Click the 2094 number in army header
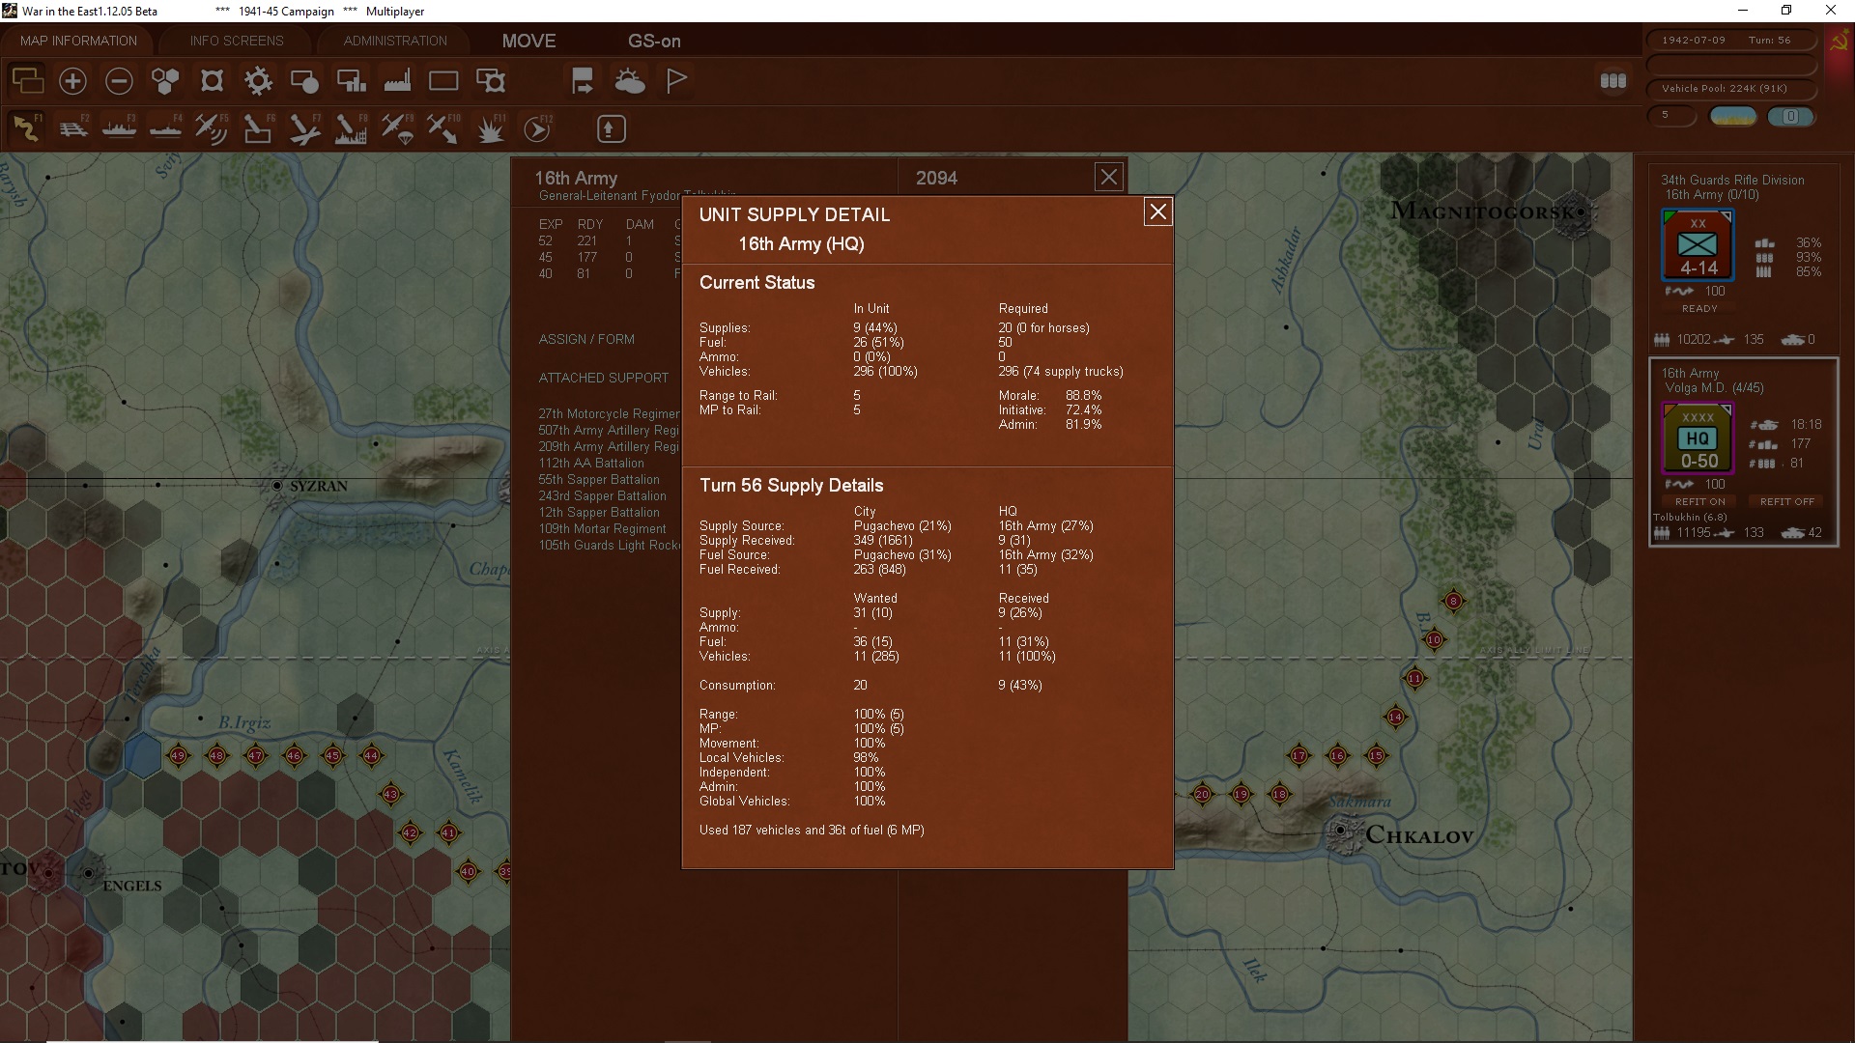 936,178
